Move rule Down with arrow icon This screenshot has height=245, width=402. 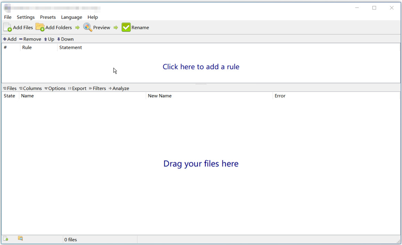click(x=59, y=39)
